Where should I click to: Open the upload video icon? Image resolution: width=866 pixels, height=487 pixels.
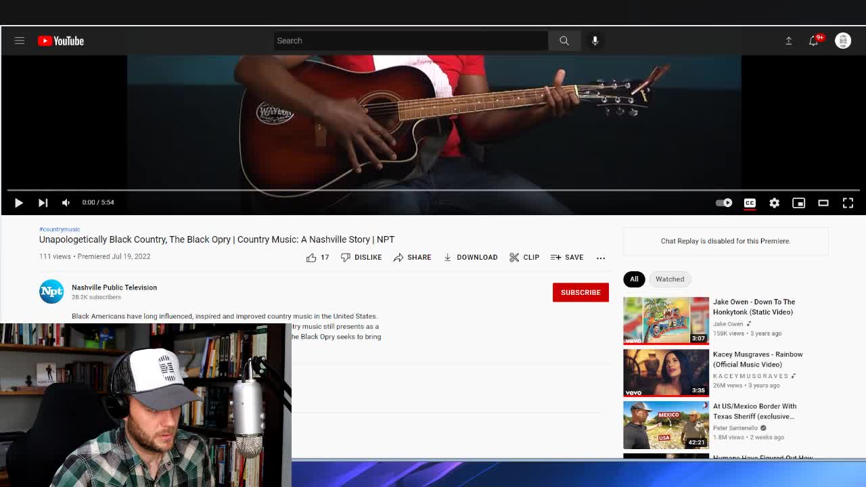788,41
